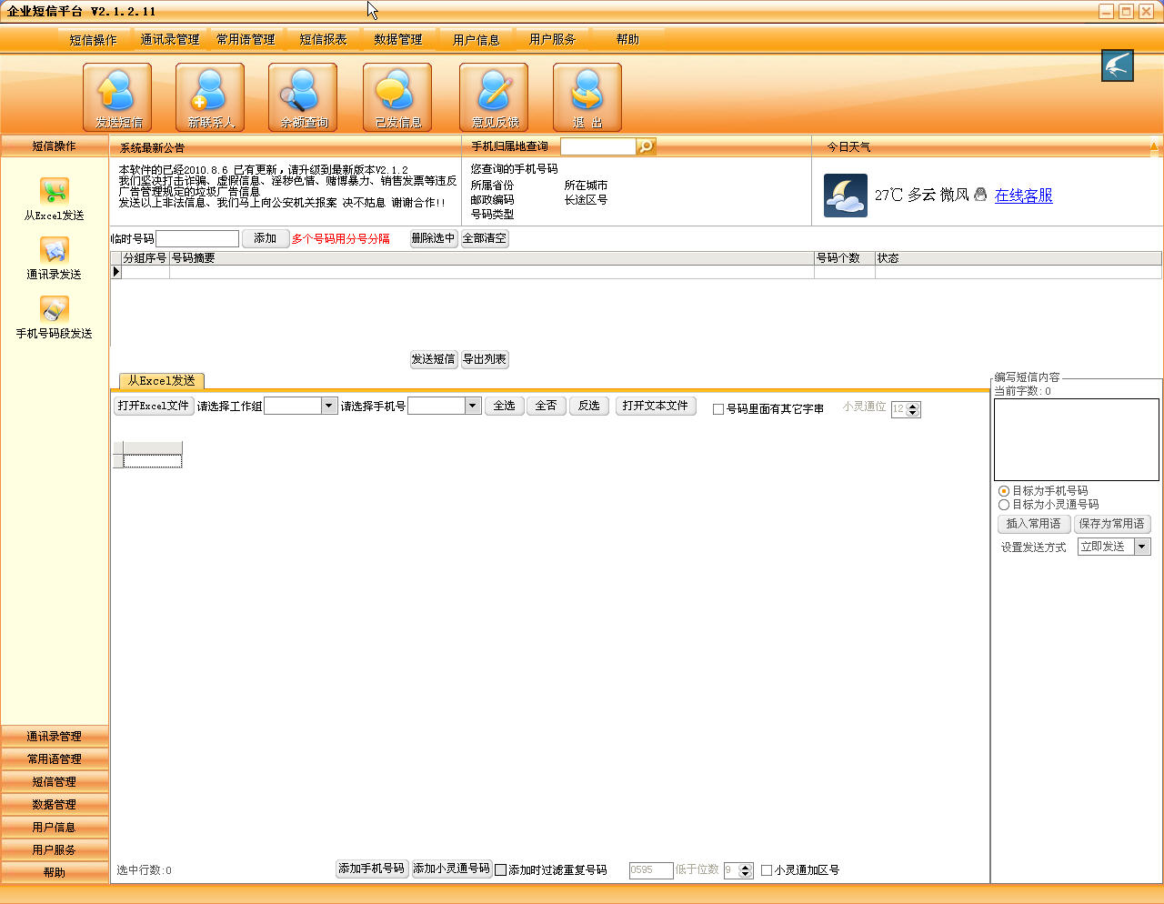
Task: Click the 全否 button
Action: (546, 406)
